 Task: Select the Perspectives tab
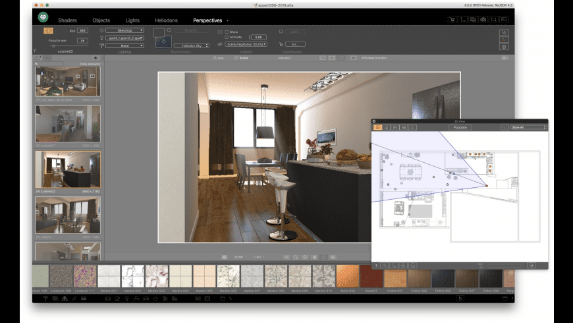click(x=207, y=20)
